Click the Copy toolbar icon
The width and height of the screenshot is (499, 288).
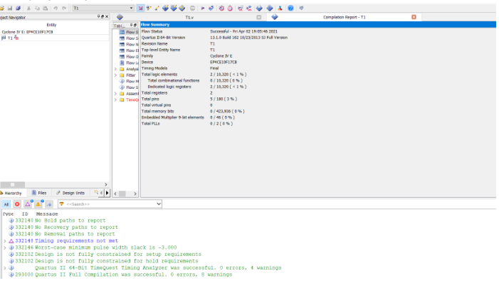click(x=37, y=9)
